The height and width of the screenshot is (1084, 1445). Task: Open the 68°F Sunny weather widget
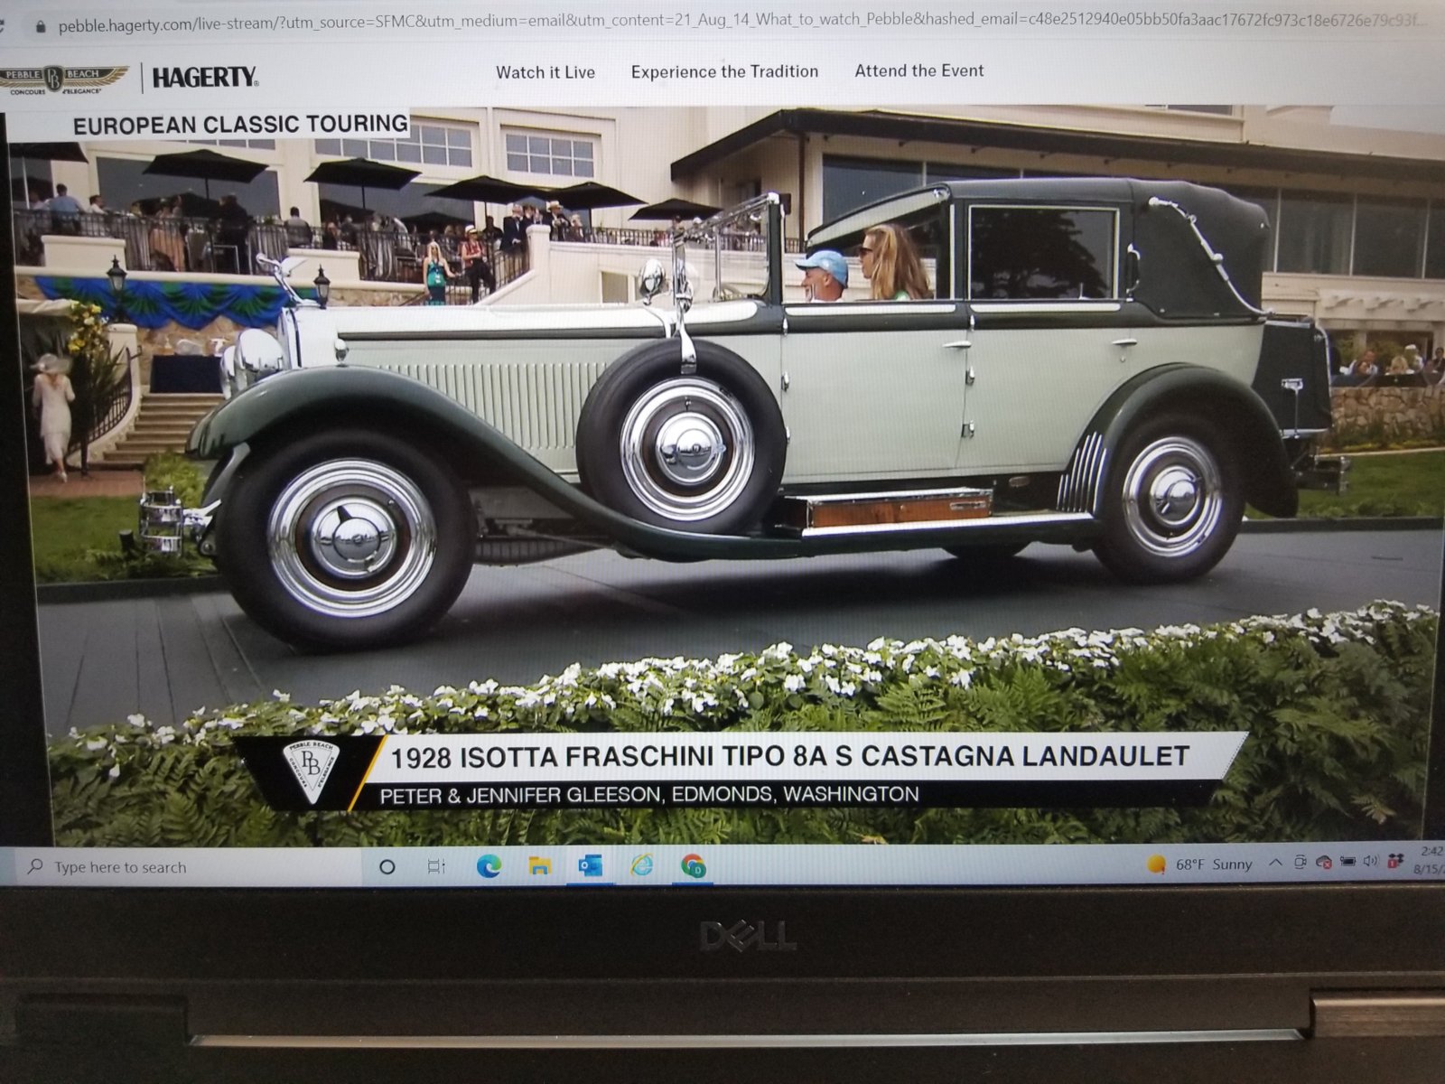pyautogui.click(x=1200, y=864)
